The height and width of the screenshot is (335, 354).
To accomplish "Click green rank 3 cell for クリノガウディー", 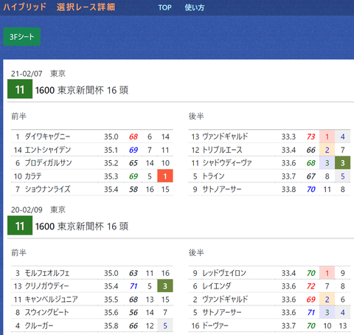I will [165, 286].
